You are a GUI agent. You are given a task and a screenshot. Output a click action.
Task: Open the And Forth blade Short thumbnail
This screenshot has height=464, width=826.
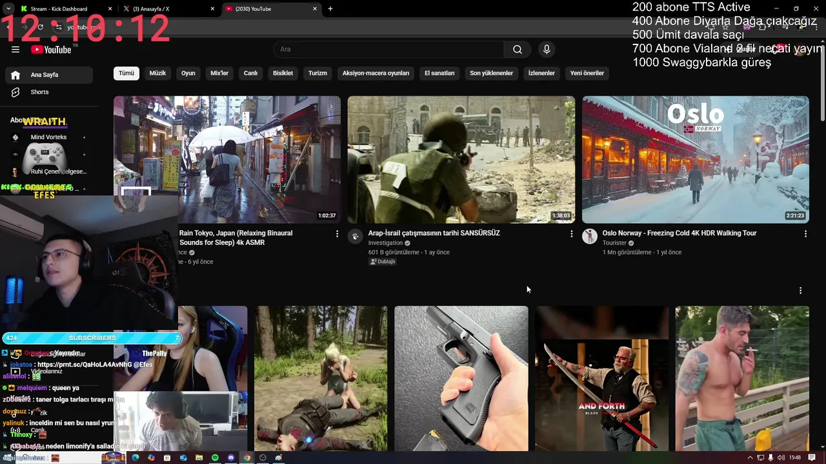pyautogui.click(x=601, y=378)
